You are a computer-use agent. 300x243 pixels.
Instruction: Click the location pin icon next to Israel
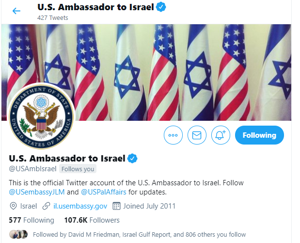click(x=13, y=206)
